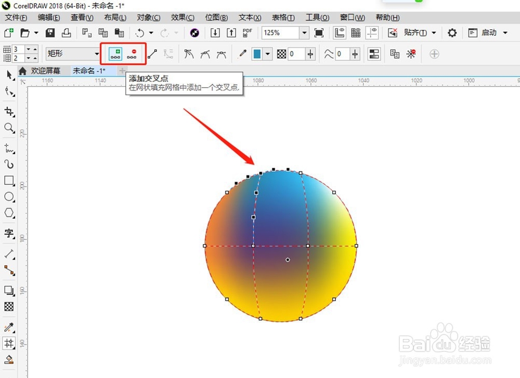Switch to the 欢迎屏幕 tab
This screenshot has width=520, height=378.
[x=45, y=71]
